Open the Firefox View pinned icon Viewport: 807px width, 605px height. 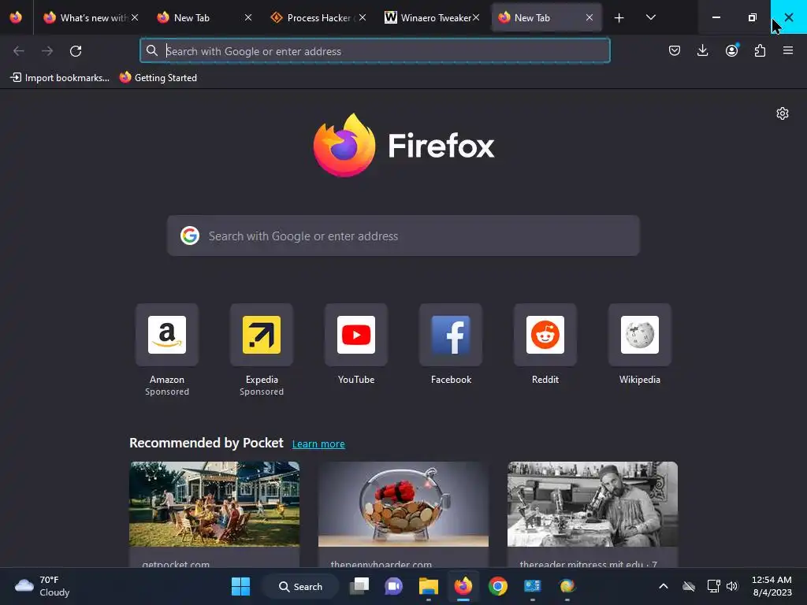(x=16, y=17)
